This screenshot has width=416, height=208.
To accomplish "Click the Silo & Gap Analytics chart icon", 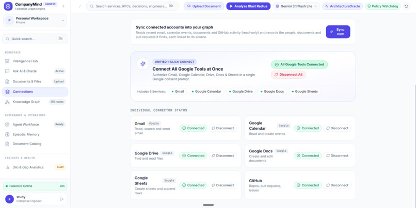I will 7,167.
